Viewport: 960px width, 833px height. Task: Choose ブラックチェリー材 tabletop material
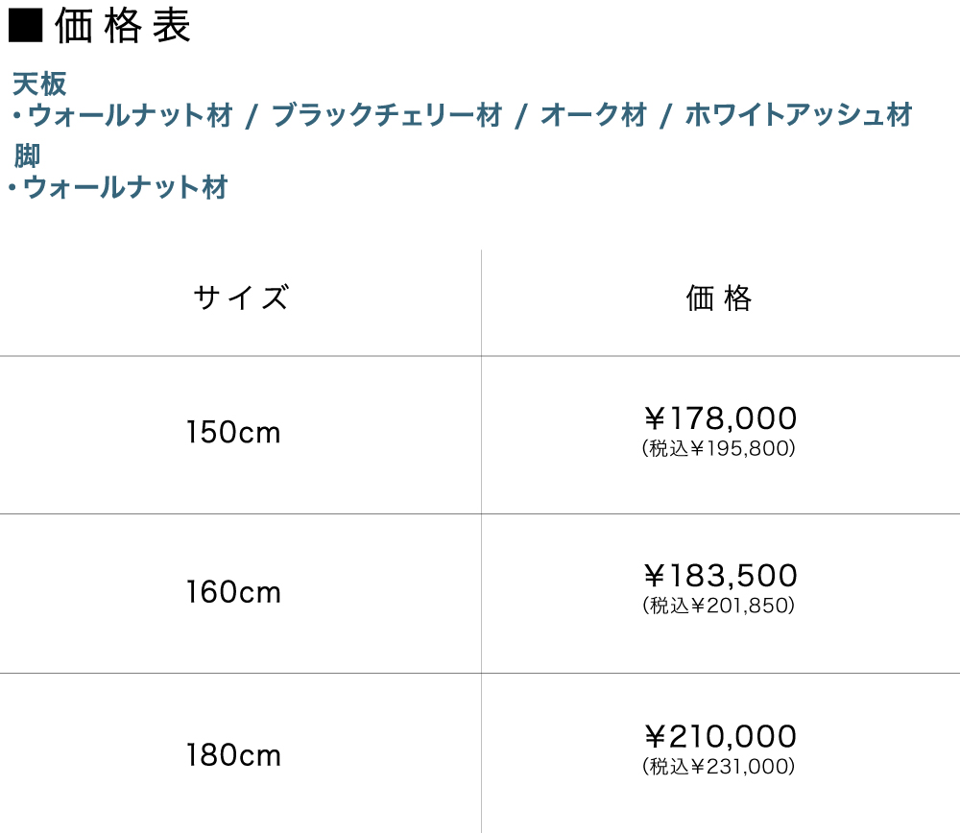coord(387,117)
